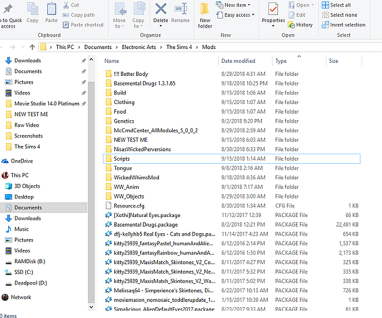Click the Properties checkmark icon
382x318 pixels.
tap(273, 9)
